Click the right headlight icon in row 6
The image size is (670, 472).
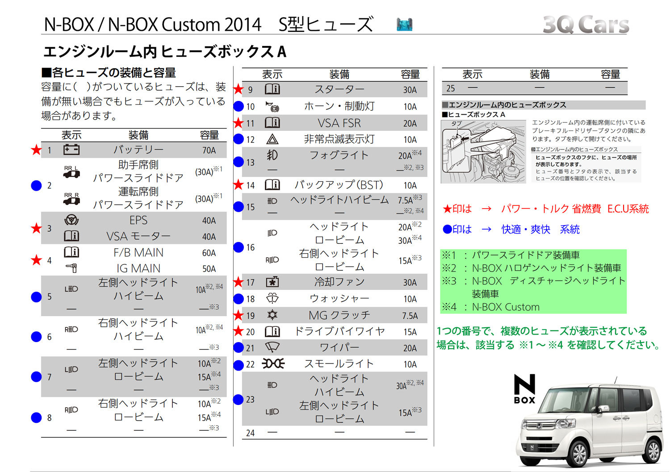tap(71, 329)
